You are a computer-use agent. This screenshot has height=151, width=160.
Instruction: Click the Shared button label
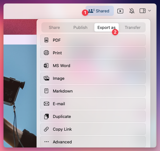(x=102, y=11)
